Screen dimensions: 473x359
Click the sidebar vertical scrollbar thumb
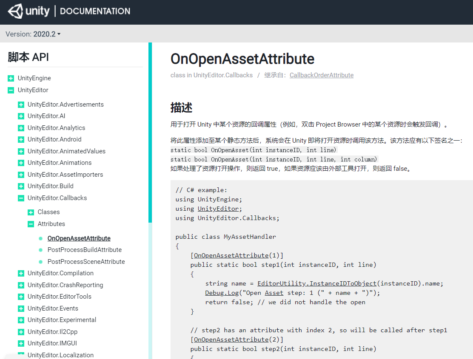[x=150, y=133]
